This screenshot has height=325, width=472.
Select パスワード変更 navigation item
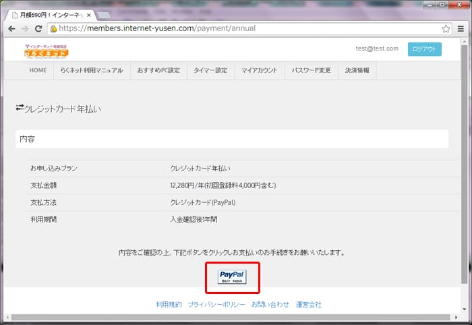[x=311, y=71]
